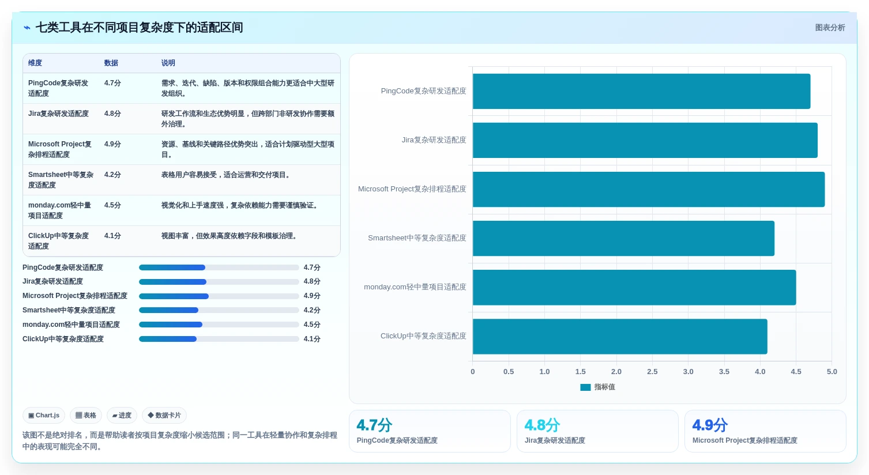Click the Jira description about 研发工作流和生态
This screenshot has width=869, height=475.
pos(248,119)
